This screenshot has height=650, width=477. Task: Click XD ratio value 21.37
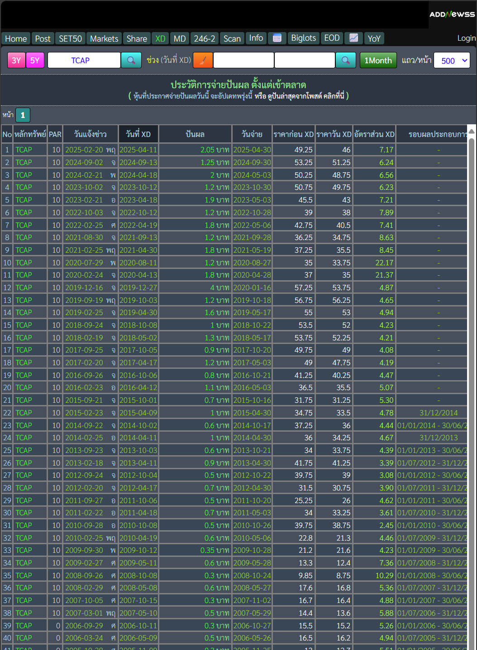coord(384,275)
